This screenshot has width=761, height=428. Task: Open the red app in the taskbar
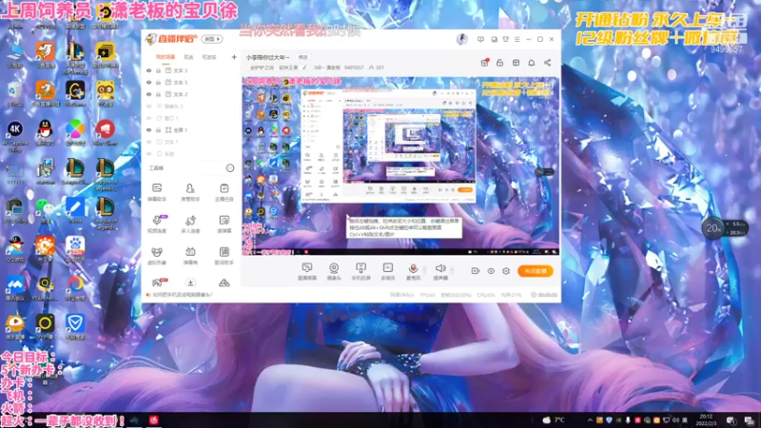click(153, 420)
